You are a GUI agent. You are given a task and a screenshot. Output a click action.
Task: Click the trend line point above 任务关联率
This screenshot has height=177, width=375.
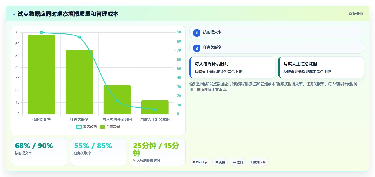[x=79, y=37]
